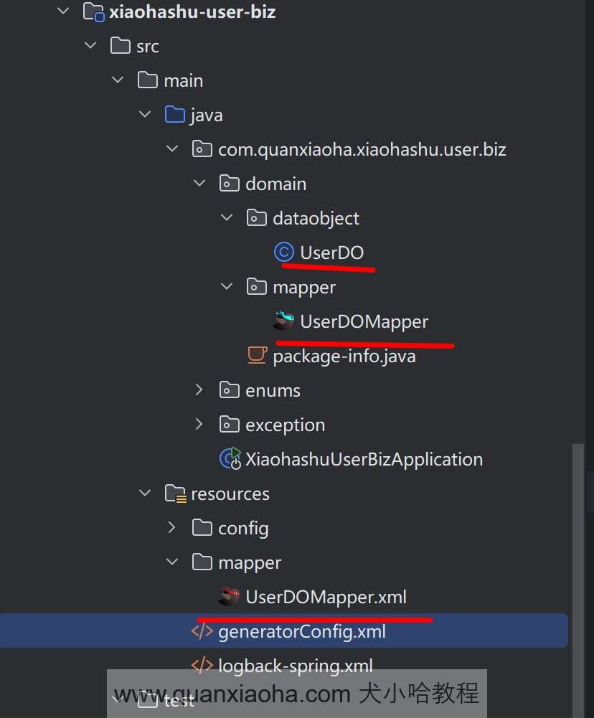Select the UserDOMapper interface file
This screenshot has height=718, width=594.
pyautogui.click(x=364, y=321)
